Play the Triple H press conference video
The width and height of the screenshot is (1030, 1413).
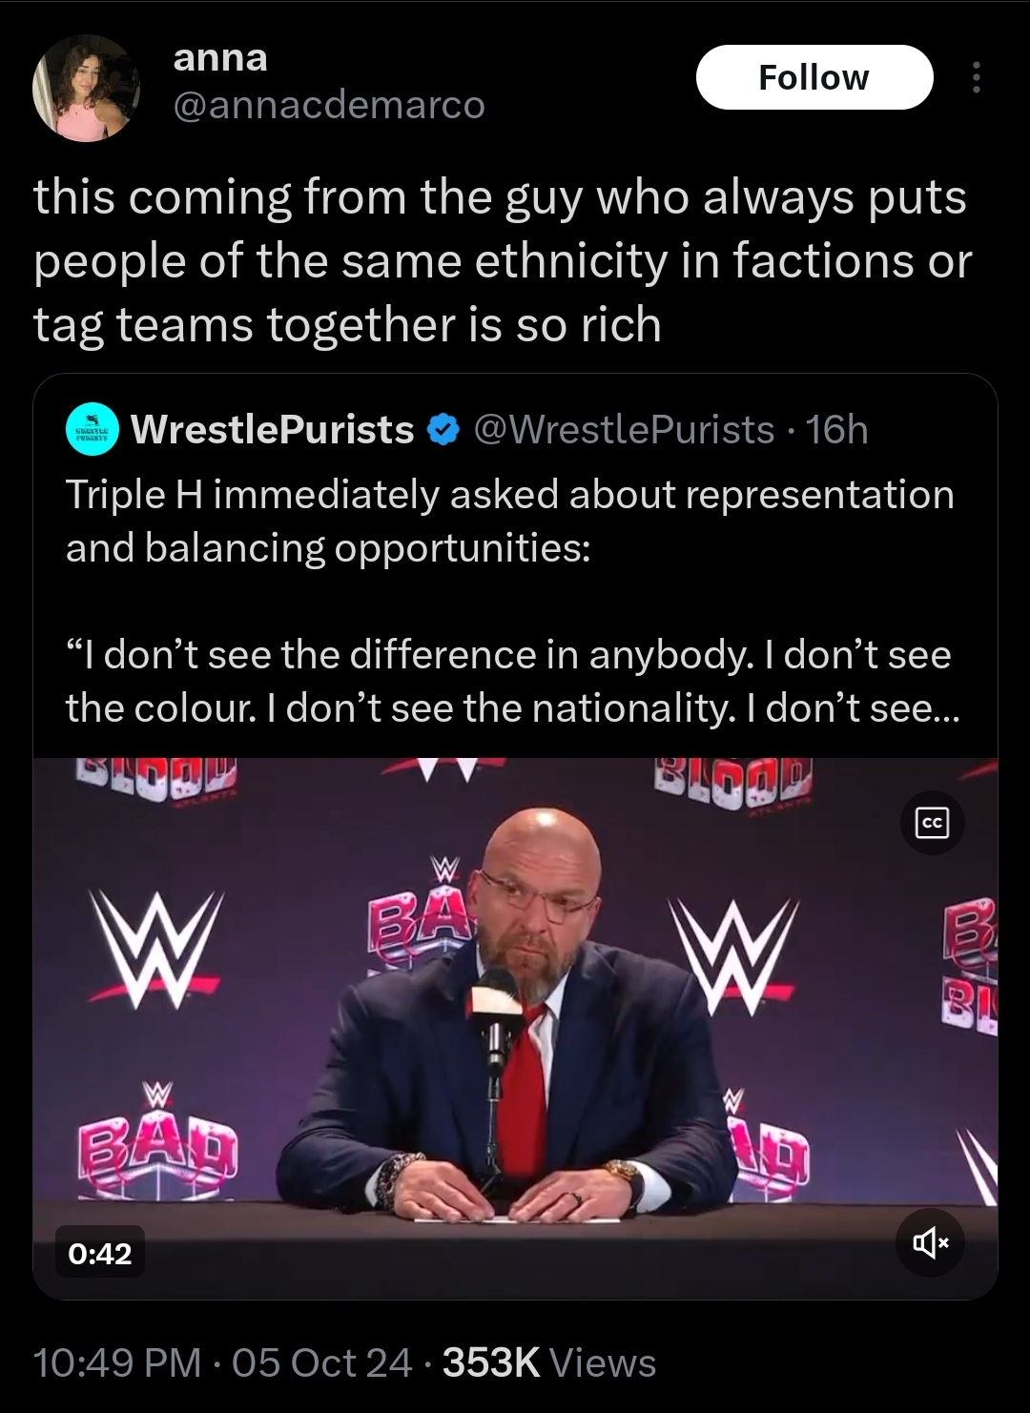coord(515,1028)
